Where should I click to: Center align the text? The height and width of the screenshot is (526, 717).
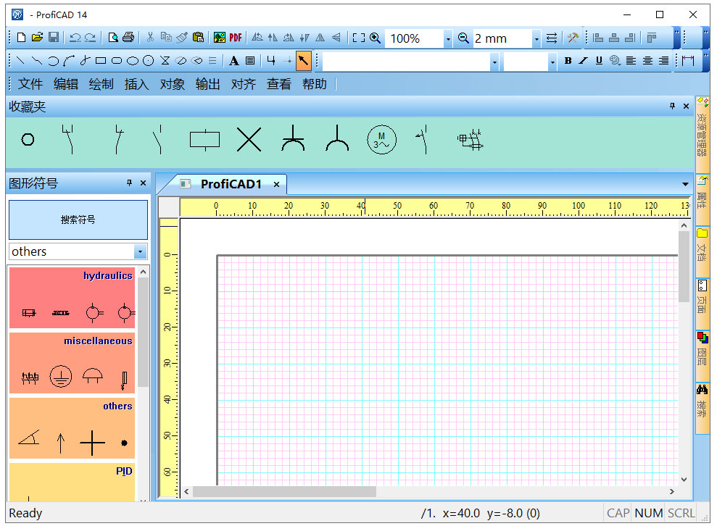coord(647,60)
